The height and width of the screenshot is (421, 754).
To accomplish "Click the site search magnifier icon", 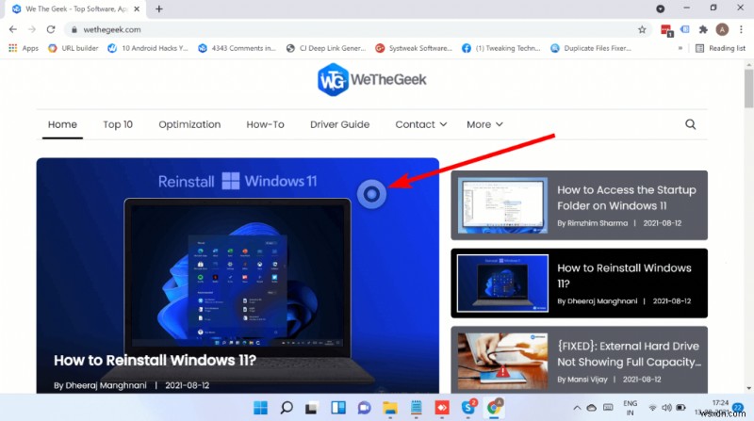I will (690, 124).
